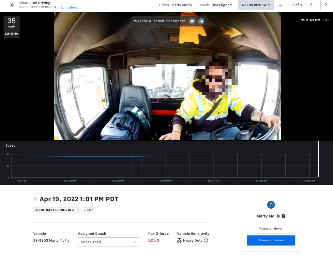Open the more options ellipsis menu
The width and height of the screenshot is (333, 255).
[280, 5]
